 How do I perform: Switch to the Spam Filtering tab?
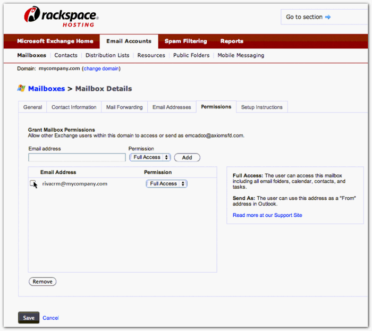186,41
